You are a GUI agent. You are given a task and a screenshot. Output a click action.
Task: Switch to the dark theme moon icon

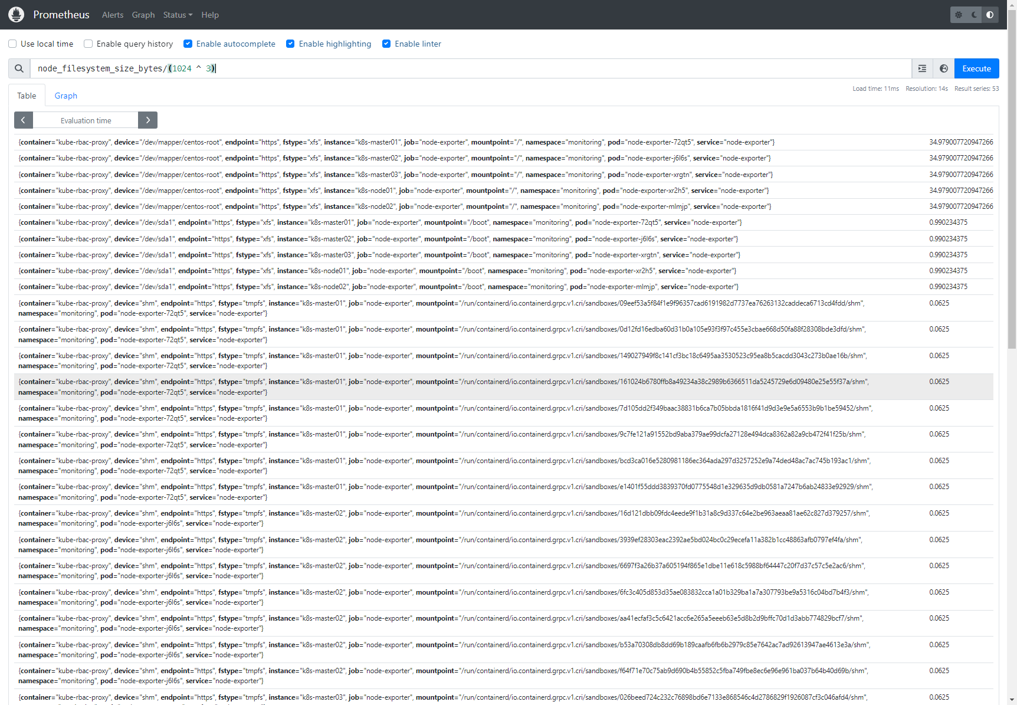[975, 15]
